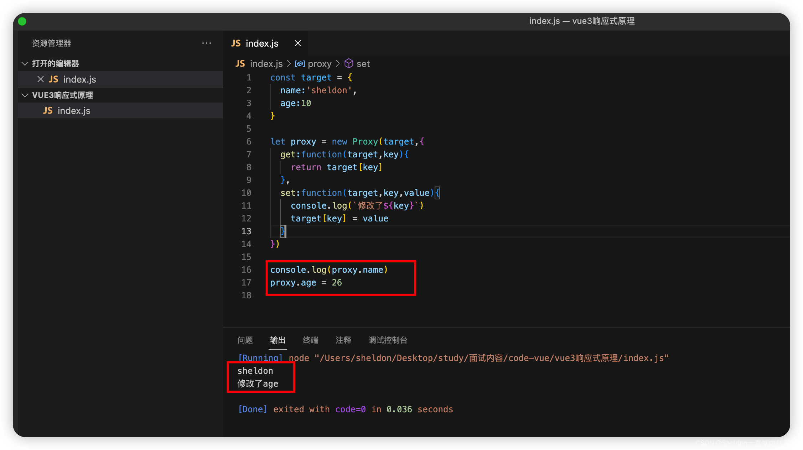
Task: Click the '[Running]' output label
Action: coord(260,358)
